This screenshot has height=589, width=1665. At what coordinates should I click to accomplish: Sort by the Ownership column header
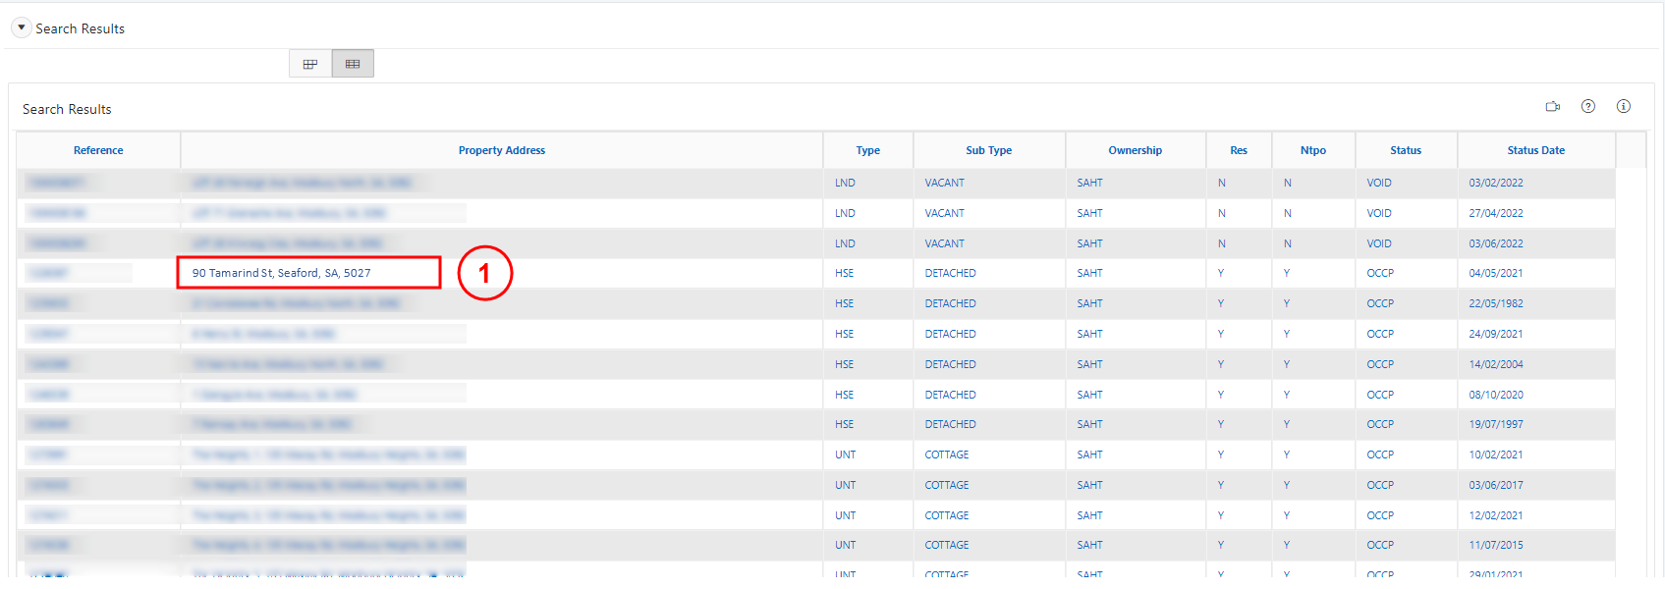[x=1135, y=150]
